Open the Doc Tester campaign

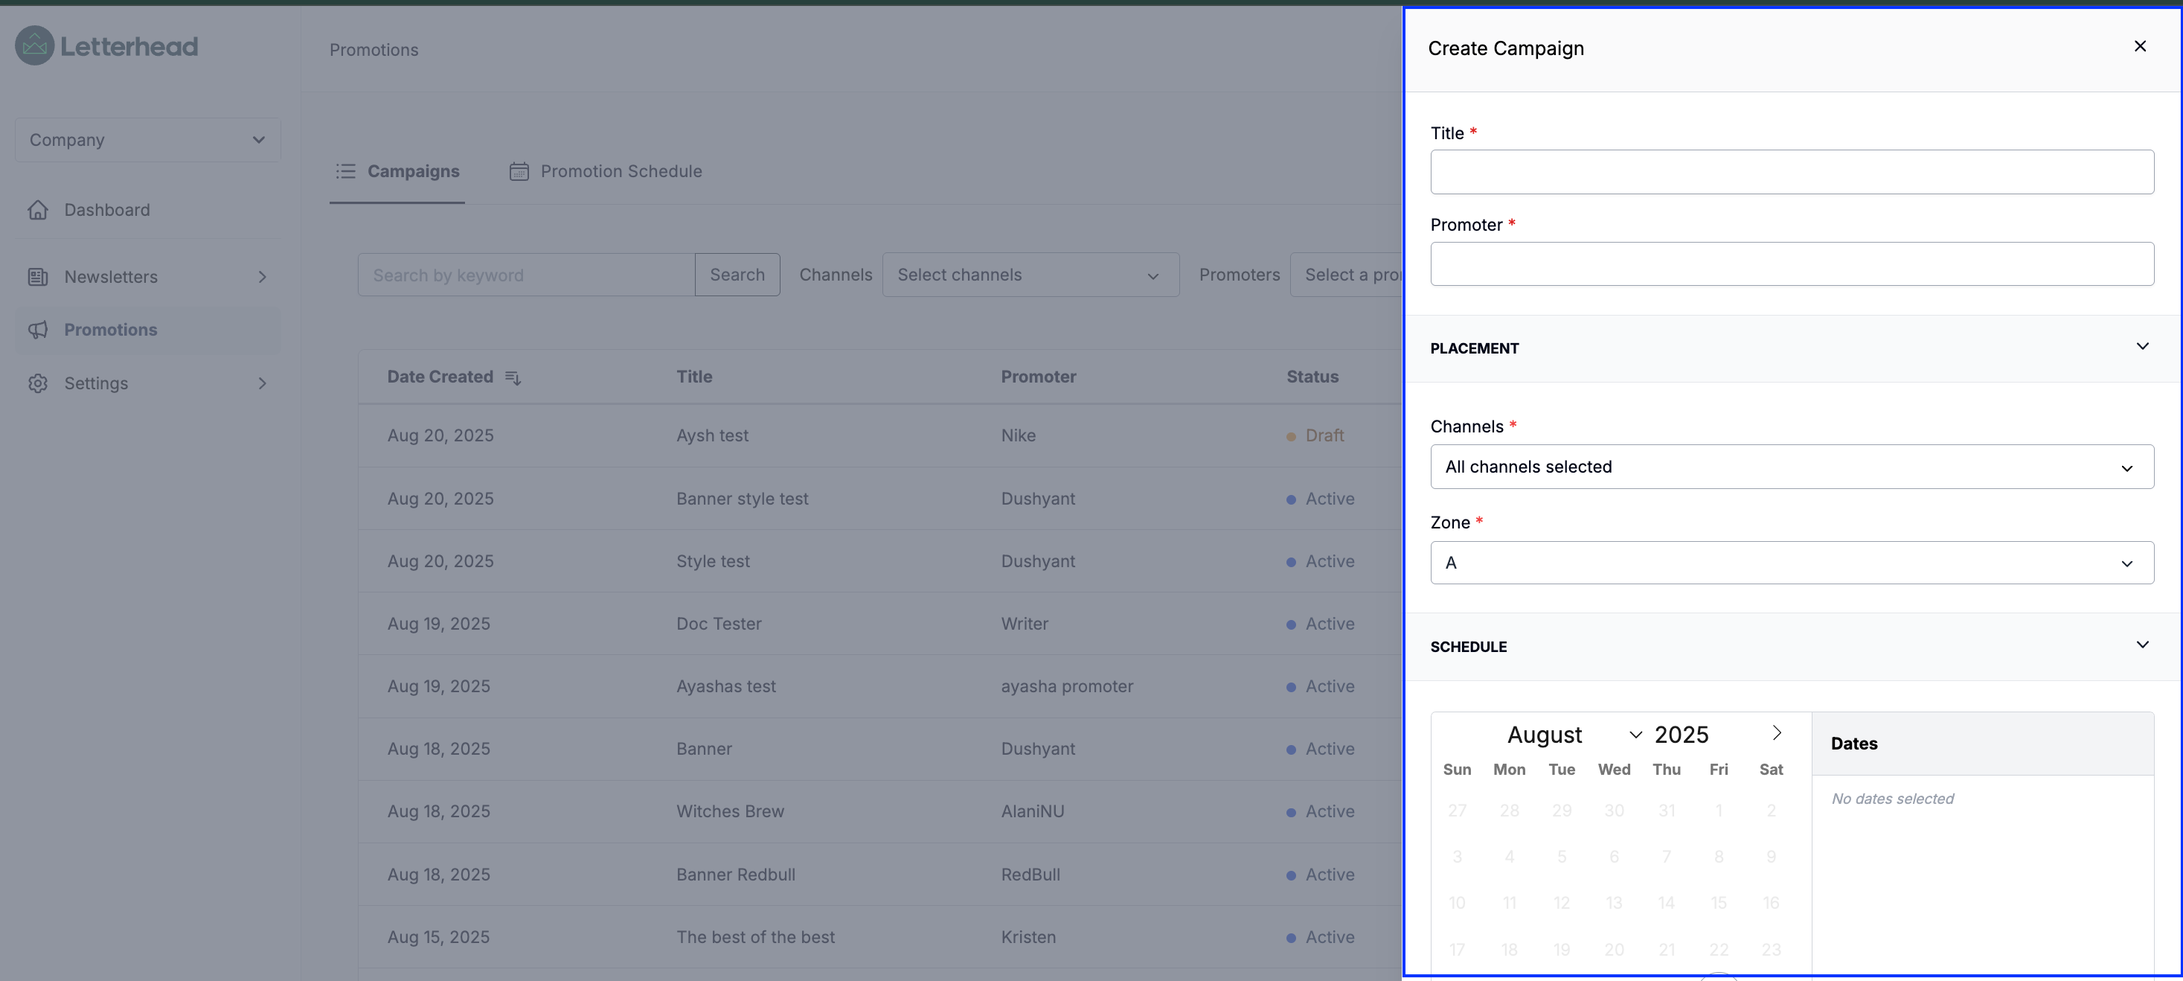pos(719,624)
